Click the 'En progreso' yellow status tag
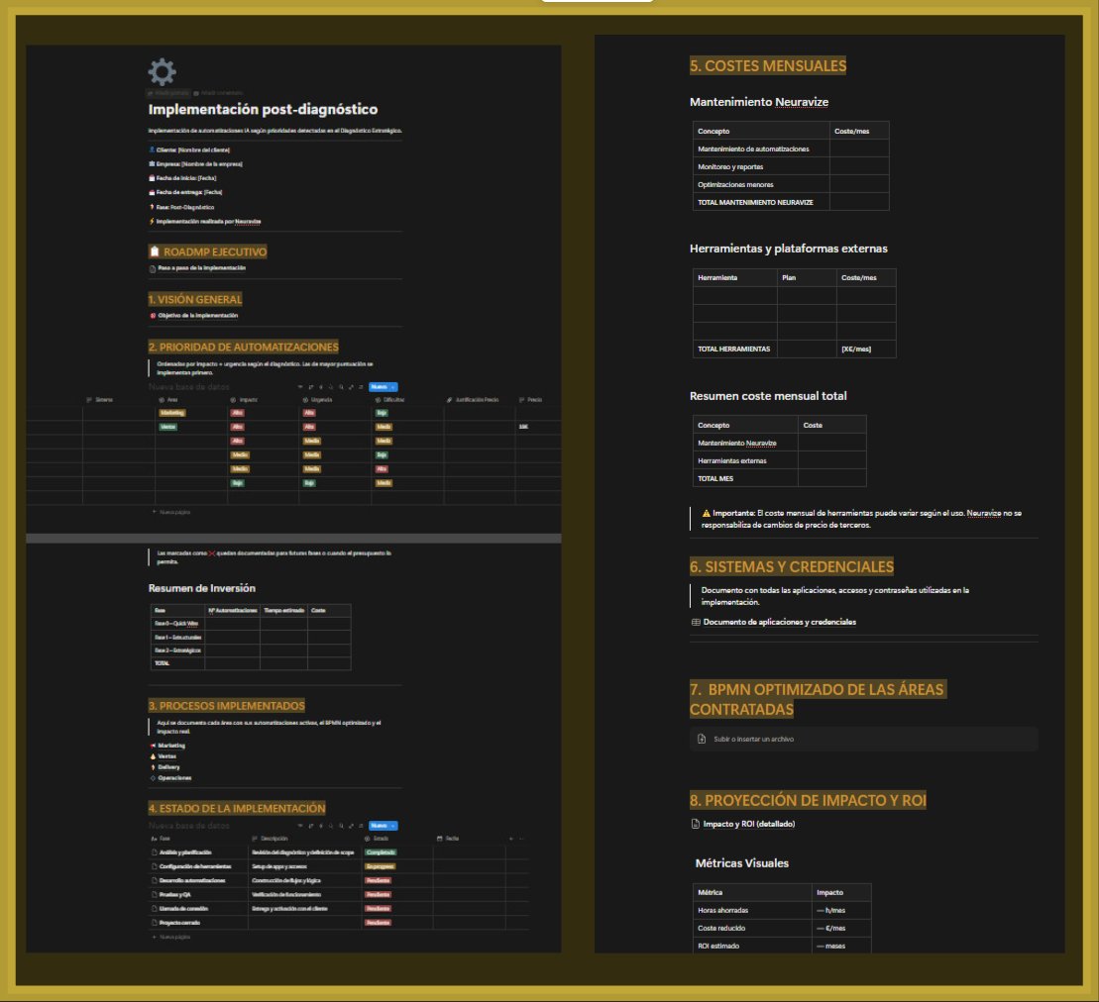The width and height of the screenshot is (1099, 1002). (380, 866)
